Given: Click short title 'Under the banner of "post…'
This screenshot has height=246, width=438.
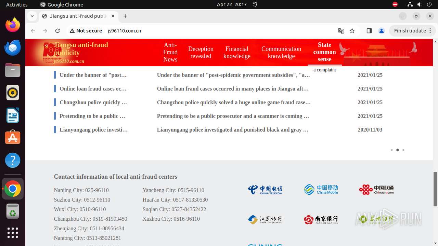Looking at the screenshot, I should (x=93, y=75).
